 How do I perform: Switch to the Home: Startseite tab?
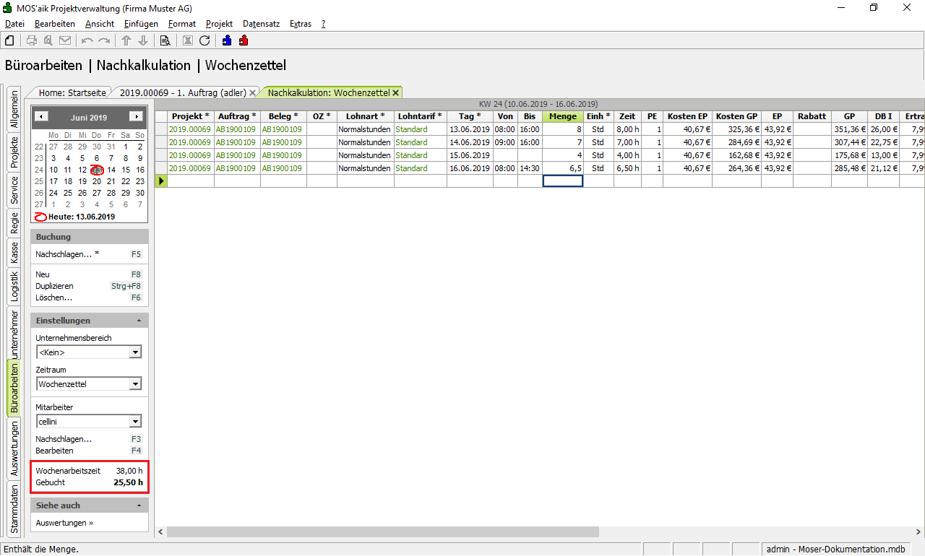click(x=72, y=93)
